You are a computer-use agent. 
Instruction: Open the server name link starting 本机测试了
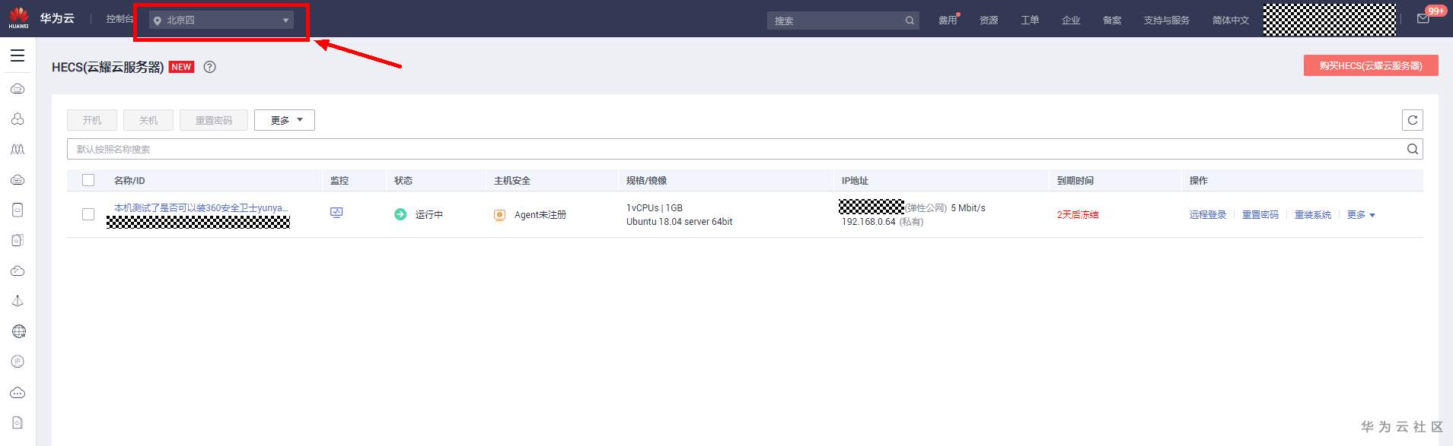201,207
